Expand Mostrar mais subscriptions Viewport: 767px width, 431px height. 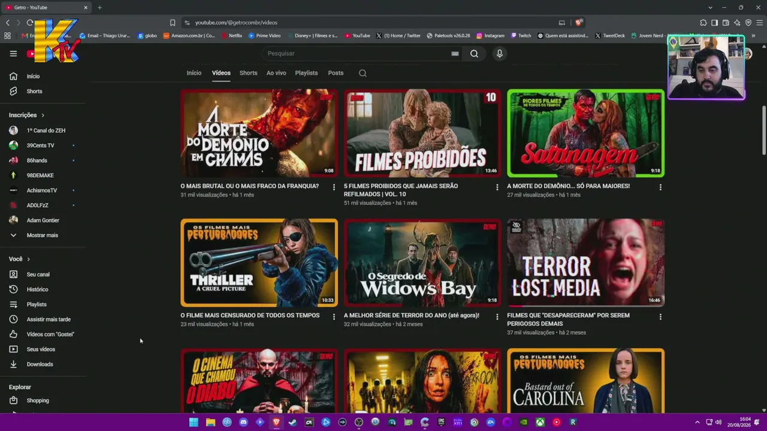pyautogui.click(x=43, y=235)
